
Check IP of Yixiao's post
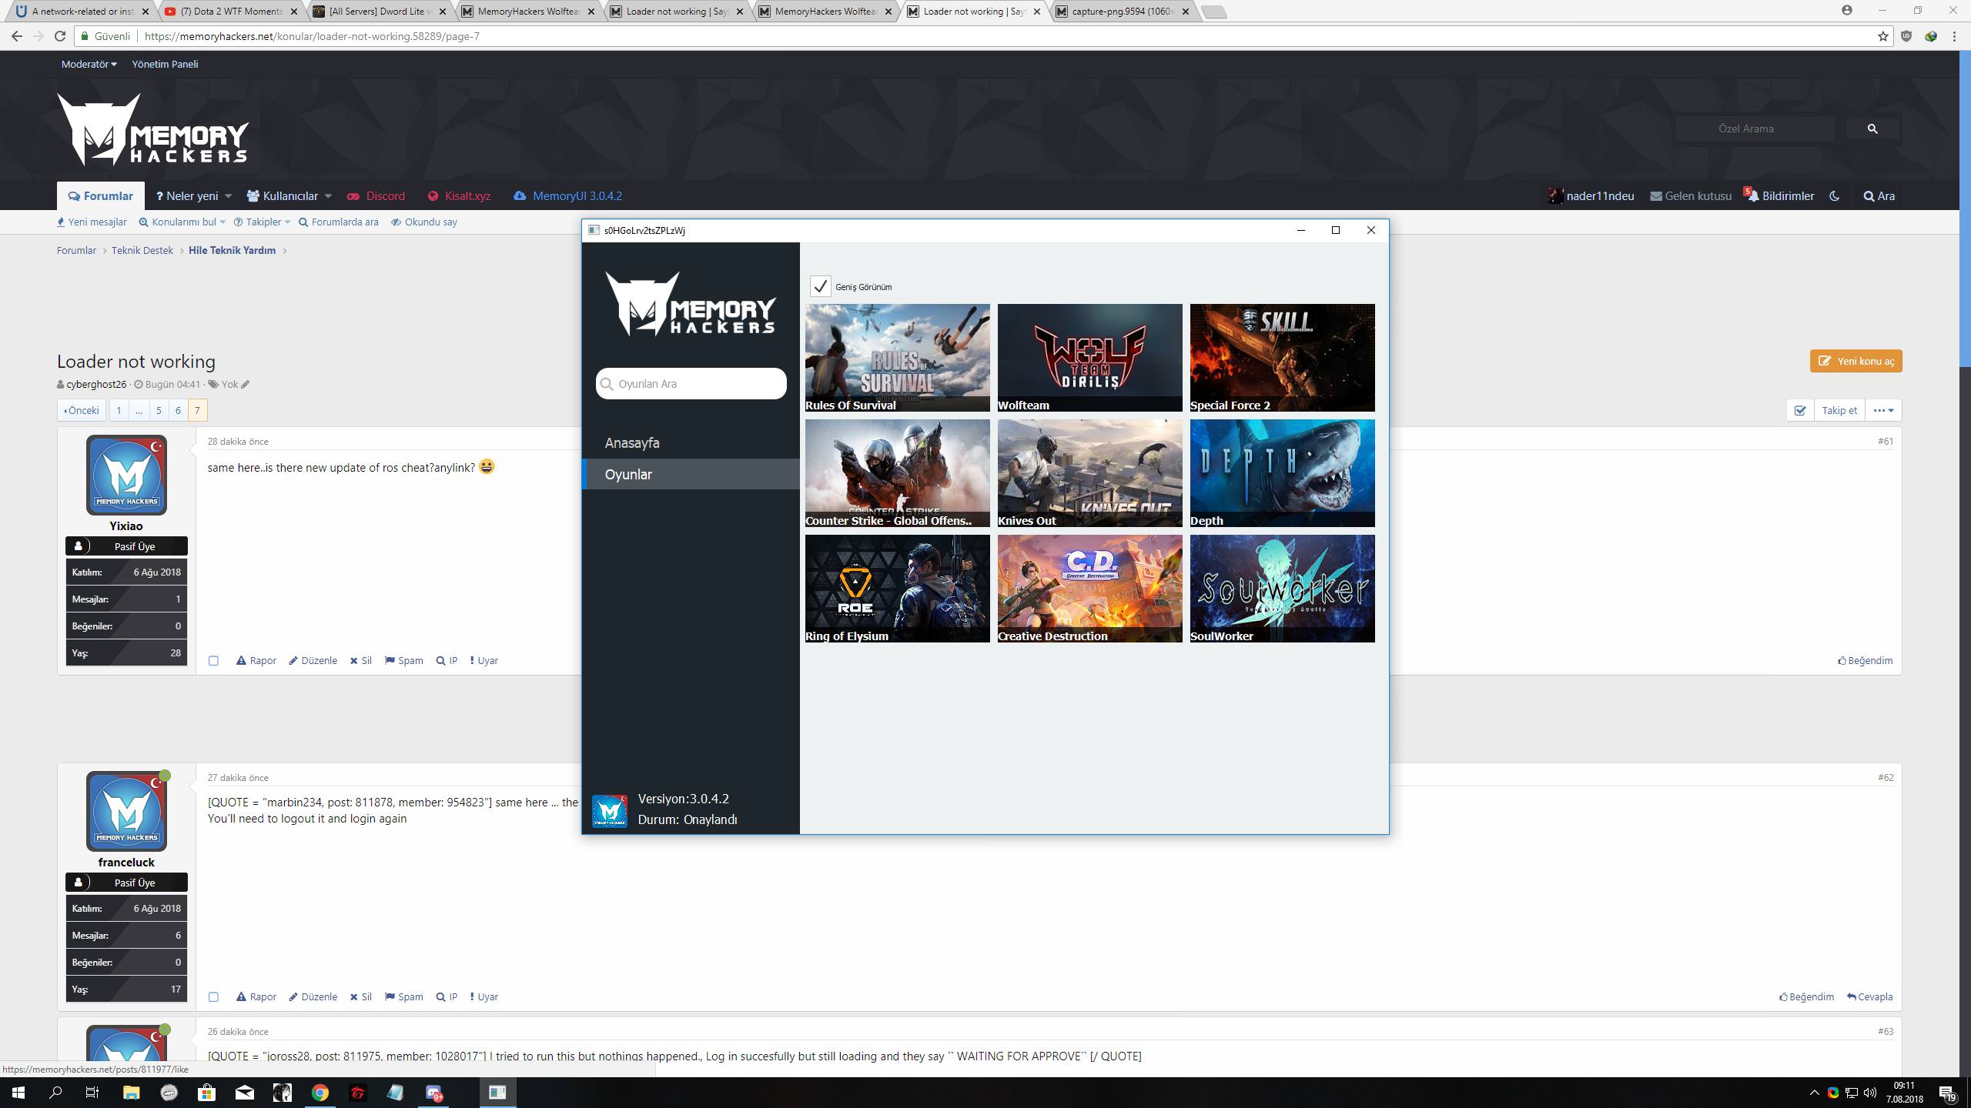[x=447, y=661]
